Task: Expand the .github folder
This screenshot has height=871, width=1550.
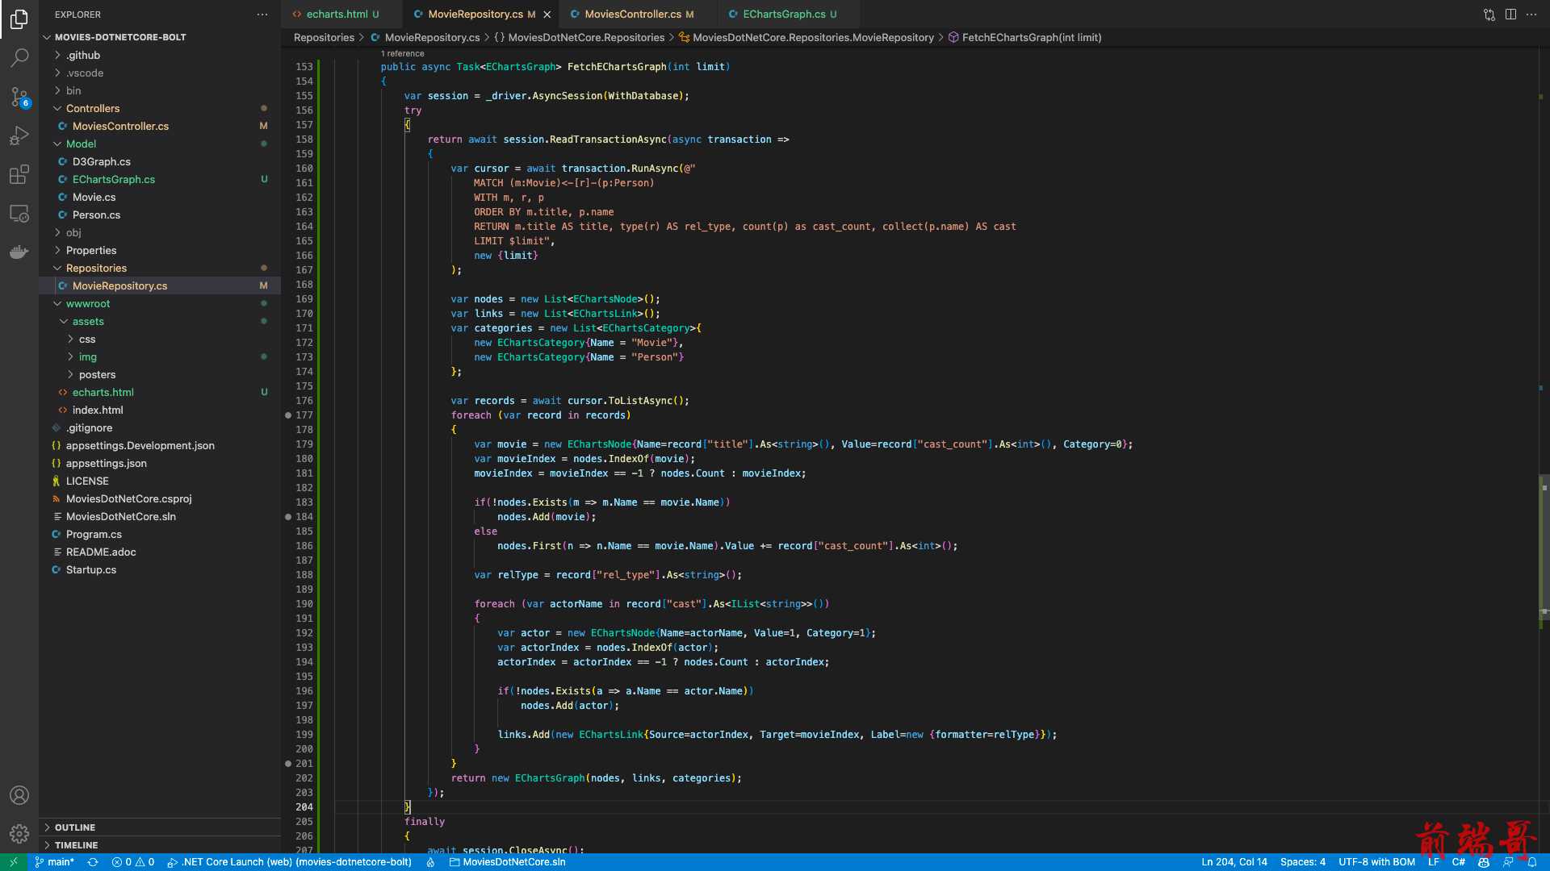Action: click(160, 55)
